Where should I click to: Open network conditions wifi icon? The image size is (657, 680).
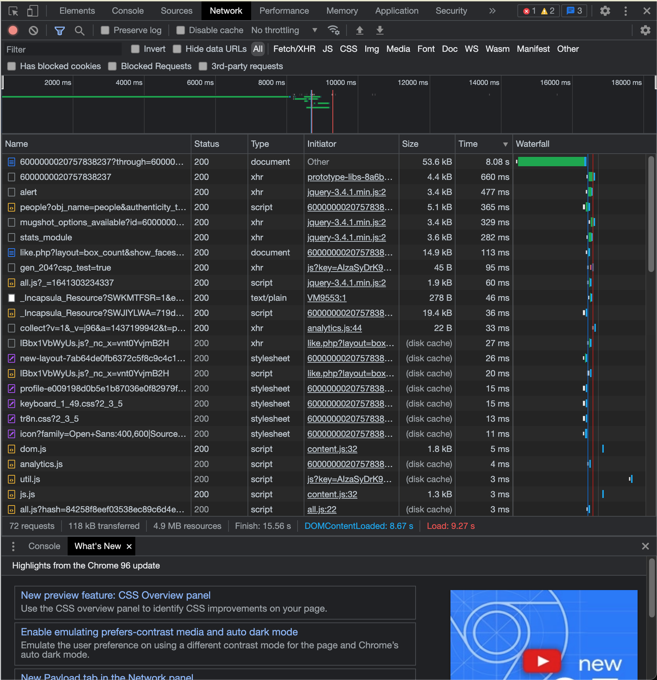pyautogui.click(x=334, y=31)
